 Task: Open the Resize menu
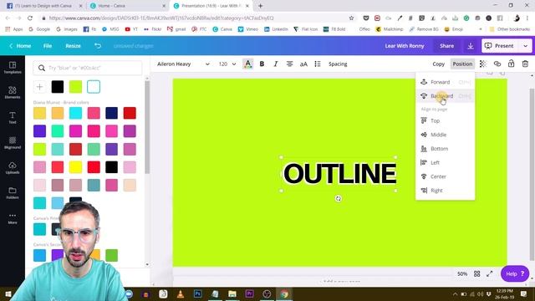pos(73,46)
